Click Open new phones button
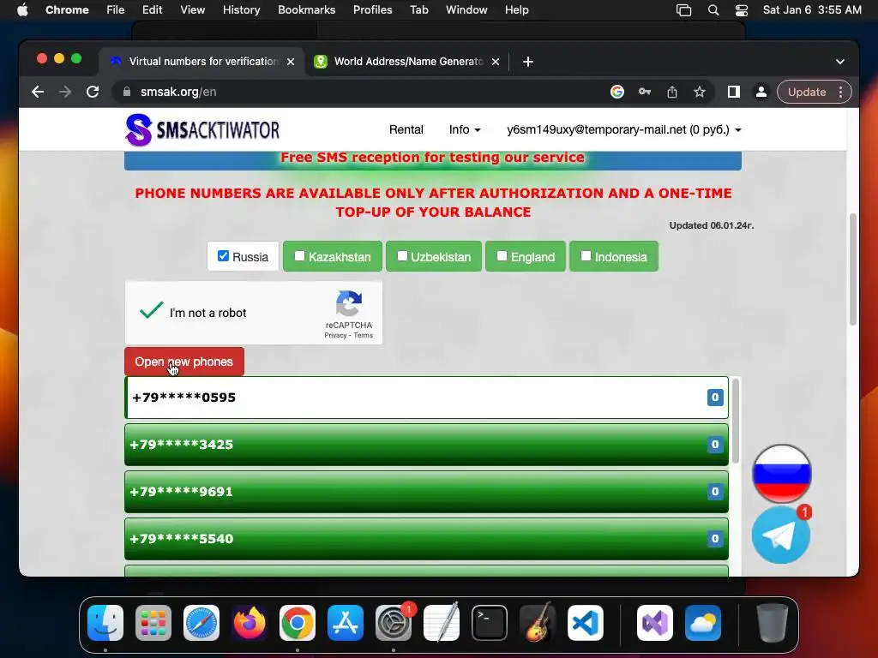The width and height of the screenshot is (878, 658). point(184,362)
